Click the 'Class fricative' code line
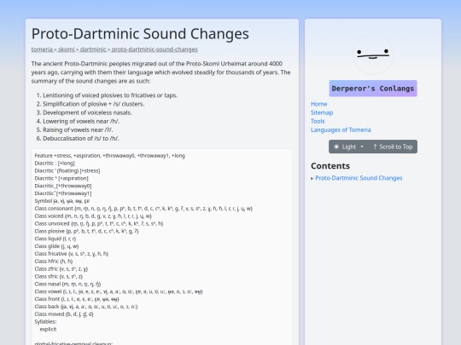The height and width of the screenshot is (345, 461). (72, 254)
